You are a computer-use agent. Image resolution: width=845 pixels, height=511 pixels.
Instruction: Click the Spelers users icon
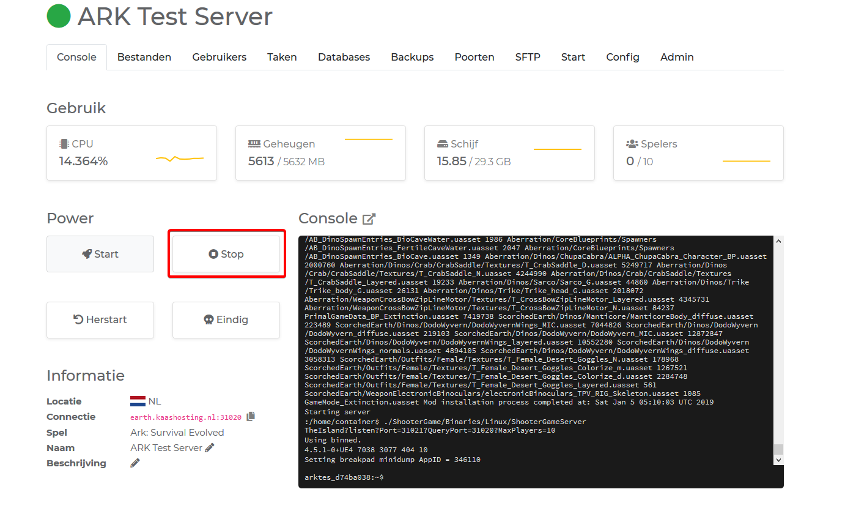[x=632, y=144]
